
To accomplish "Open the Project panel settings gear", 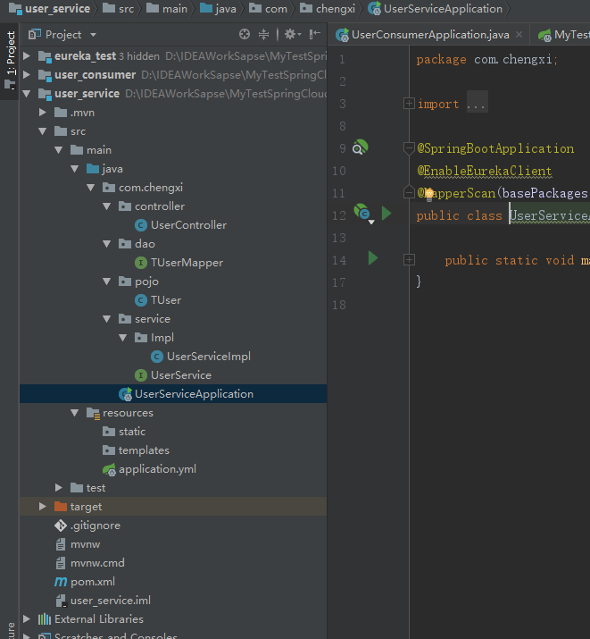I will point(292,34).
